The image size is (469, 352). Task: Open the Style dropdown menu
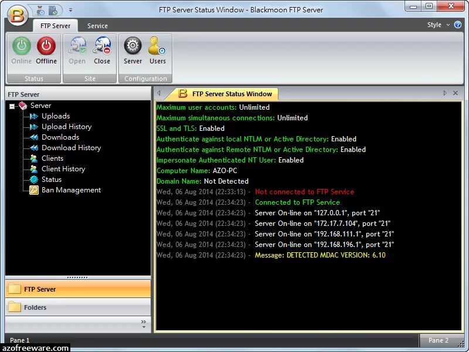[438, 25]
